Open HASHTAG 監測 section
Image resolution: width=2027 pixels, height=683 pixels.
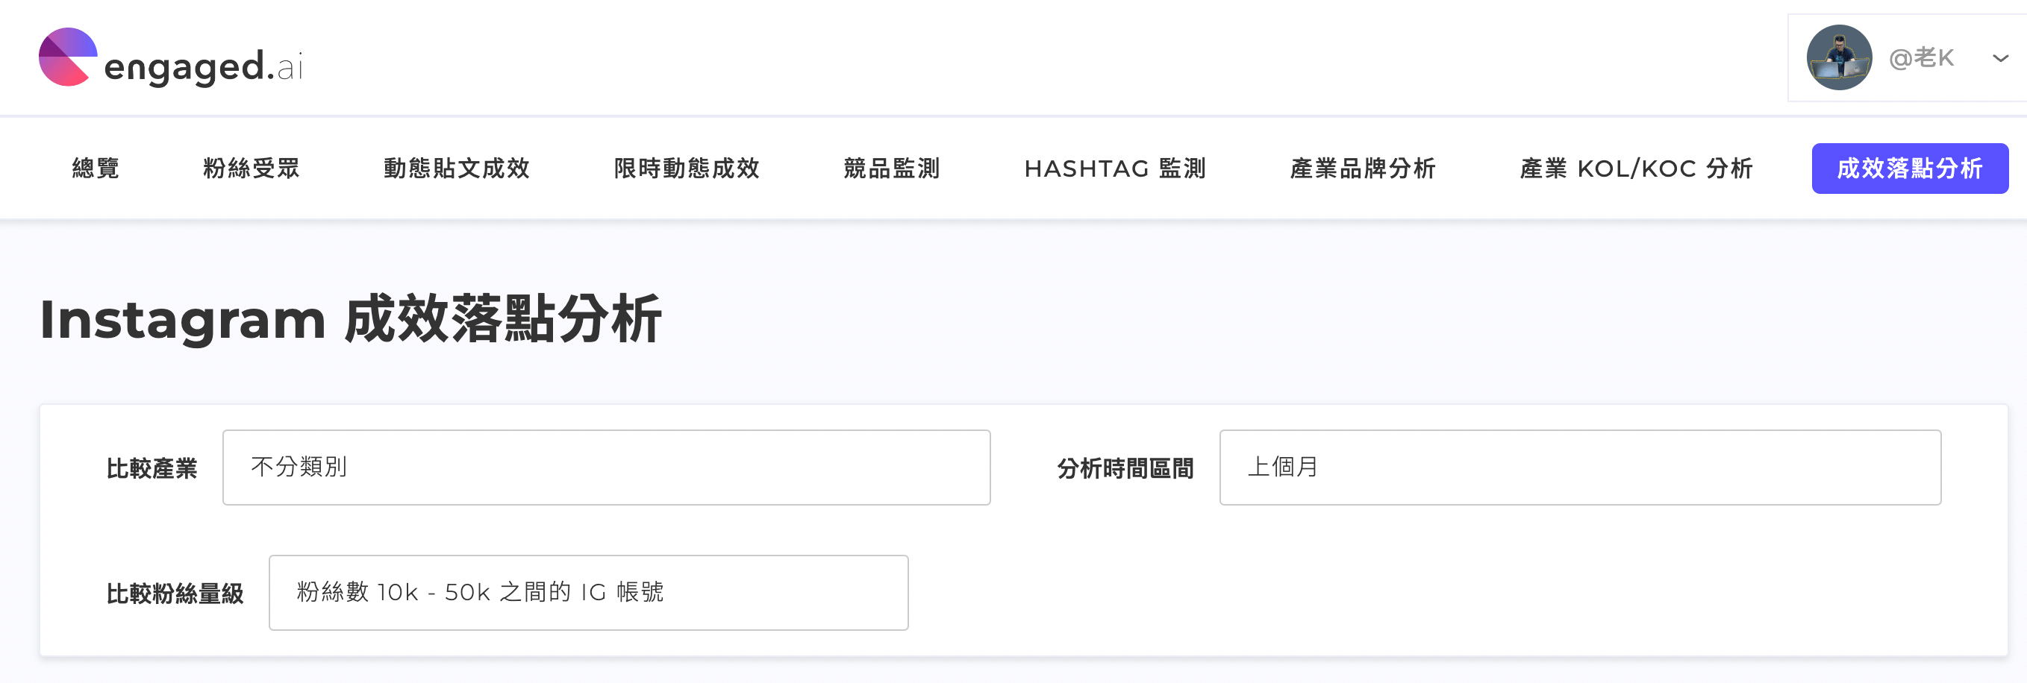(1115, 169)
